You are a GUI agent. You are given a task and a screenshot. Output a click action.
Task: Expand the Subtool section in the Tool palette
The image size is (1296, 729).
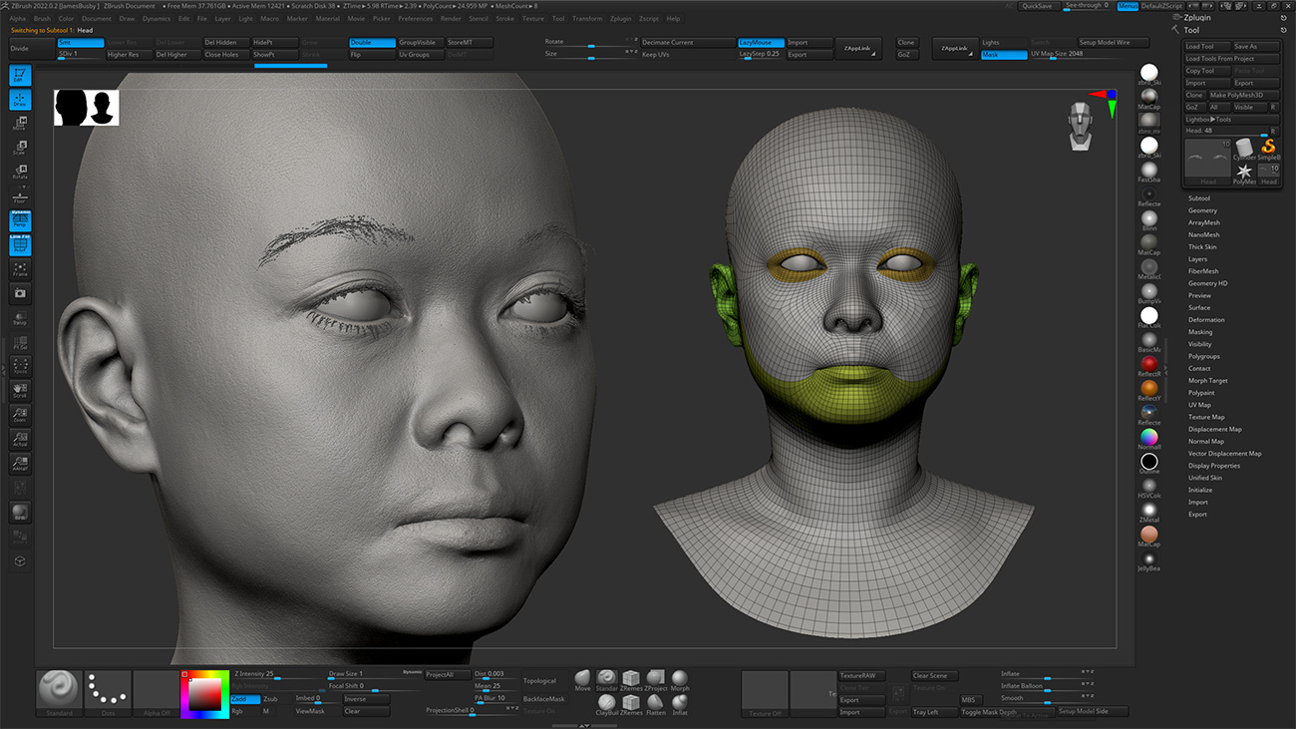click(1200, 198)
